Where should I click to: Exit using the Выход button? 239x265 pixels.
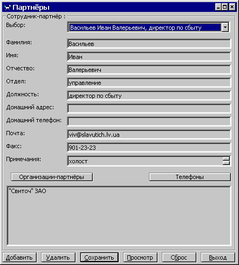tap(218, 257)
